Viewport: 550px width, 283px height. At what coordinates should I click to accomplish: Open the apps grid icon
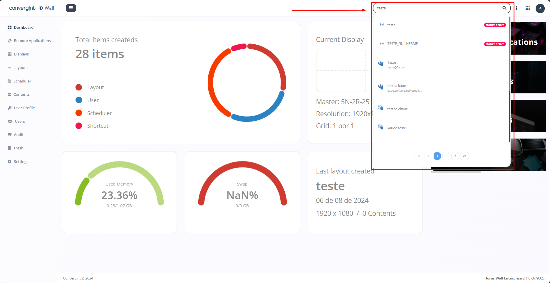[528, 8]
